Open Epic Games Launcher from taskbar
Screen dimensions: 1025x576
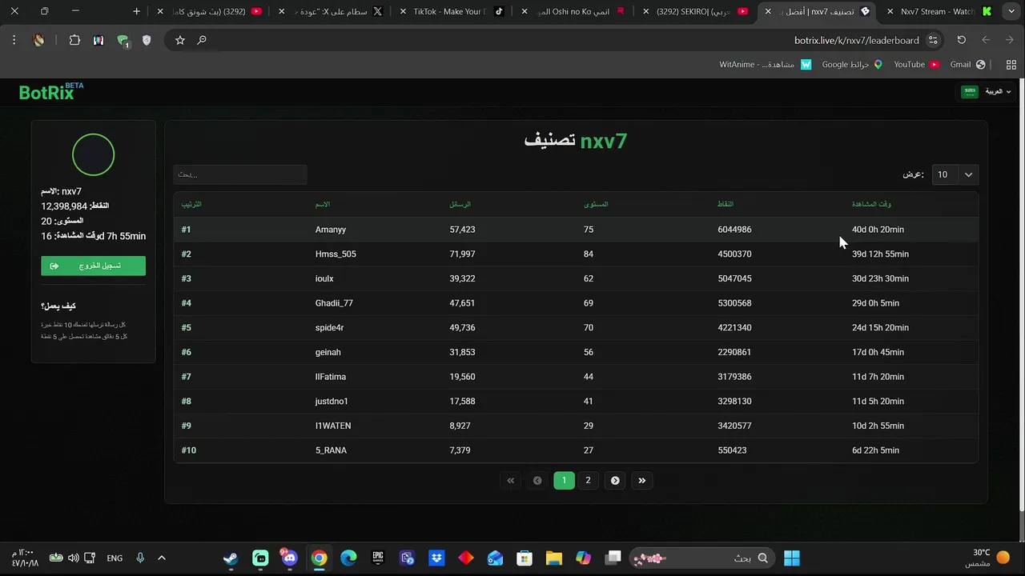pyautogui.click(x=378, y=558)
